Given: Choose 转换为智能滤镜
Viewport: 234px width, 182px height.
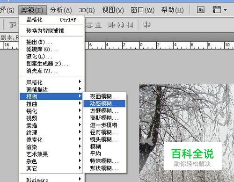Looking at the screenshot, I should pyautogui.click(x=51, y=31).
